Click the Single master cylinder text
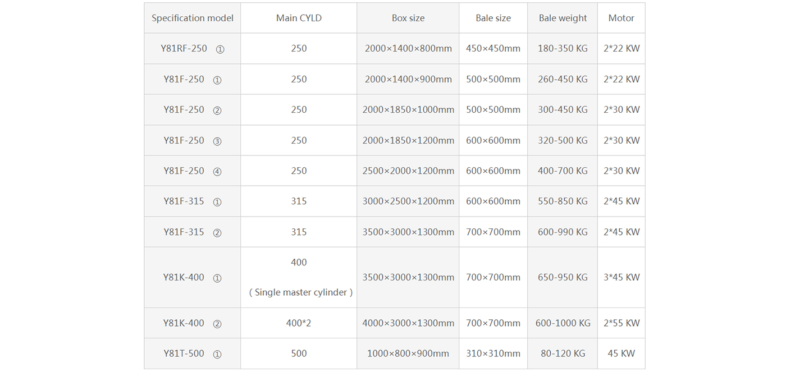 point(301,292)
